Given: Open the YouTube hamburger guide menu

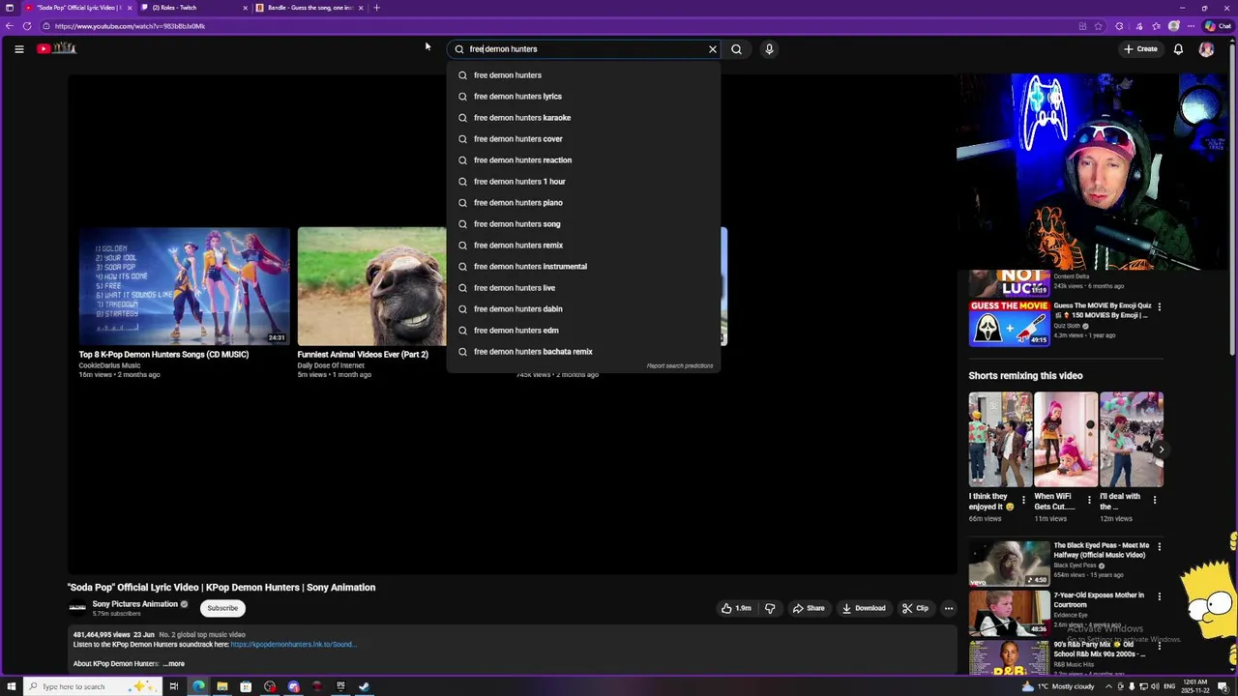Looking at the screenshot, I should pos(18,48).
